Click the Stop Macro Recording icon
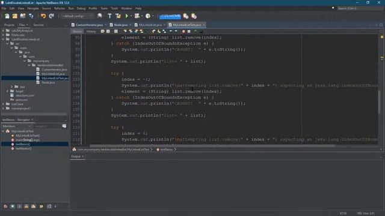The height and width of the screenshot is (216, 385). pyautogui.click(x=189, y=31)
